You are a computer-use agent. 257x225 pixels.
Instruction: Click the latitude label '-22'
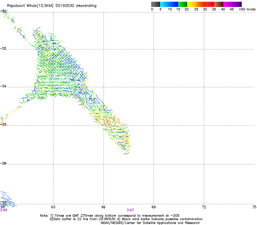click(3, 48)
